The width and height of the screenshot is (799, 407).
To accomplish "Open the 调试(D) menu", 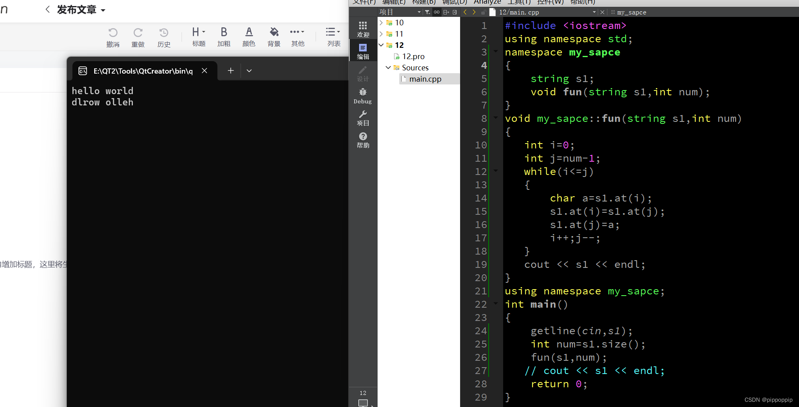I will 454,2.
